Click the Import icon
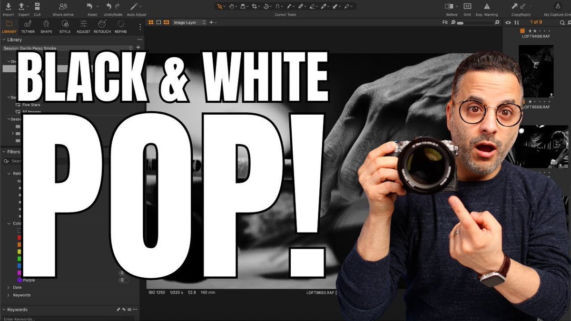571x321 pixels. tap(8, 7)
